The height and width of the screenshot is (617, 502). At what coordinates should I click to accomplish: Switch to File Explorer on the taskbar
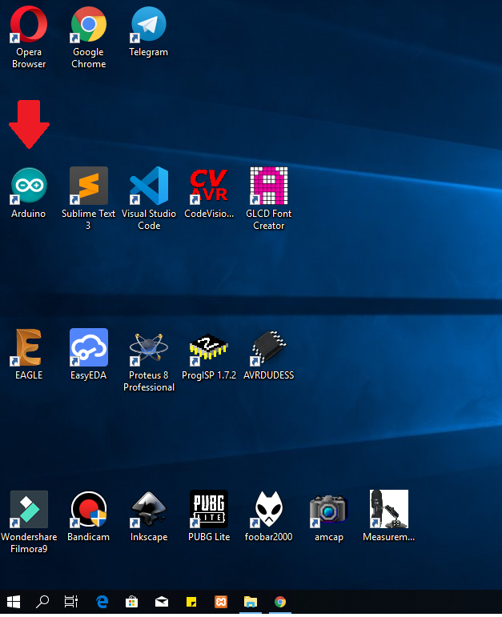251,602
